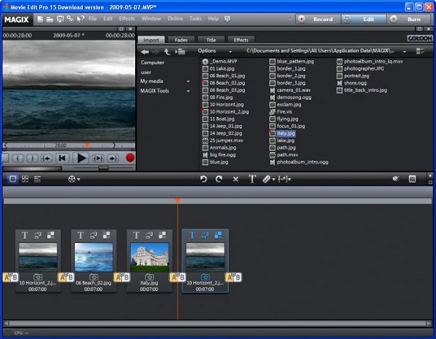Click the title T icon on Italy.jpg clip
436x339 pixels.
(135, 235)
